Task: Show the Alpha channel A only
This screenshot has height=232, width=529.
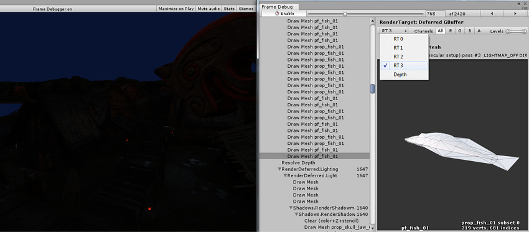Action: click(x=479, y=30)
